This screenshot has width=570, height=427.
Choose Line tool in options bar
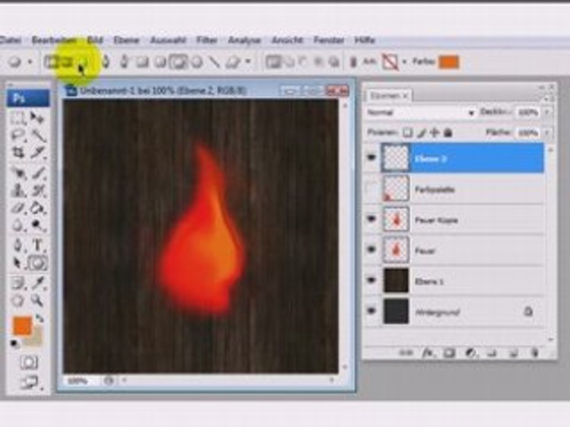click(x=215, y=62)
